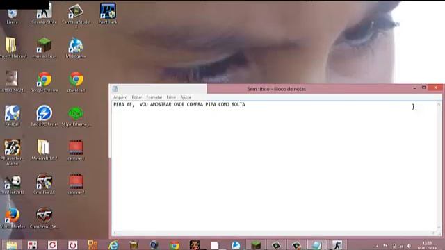
Task: Switch to Minecraft grass block taskbar icon
Action: 256,245
